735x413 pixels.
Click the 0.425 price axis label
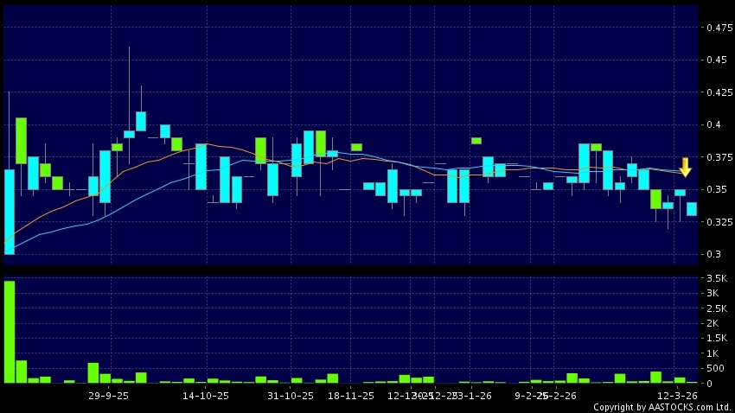tap(718, 92)
